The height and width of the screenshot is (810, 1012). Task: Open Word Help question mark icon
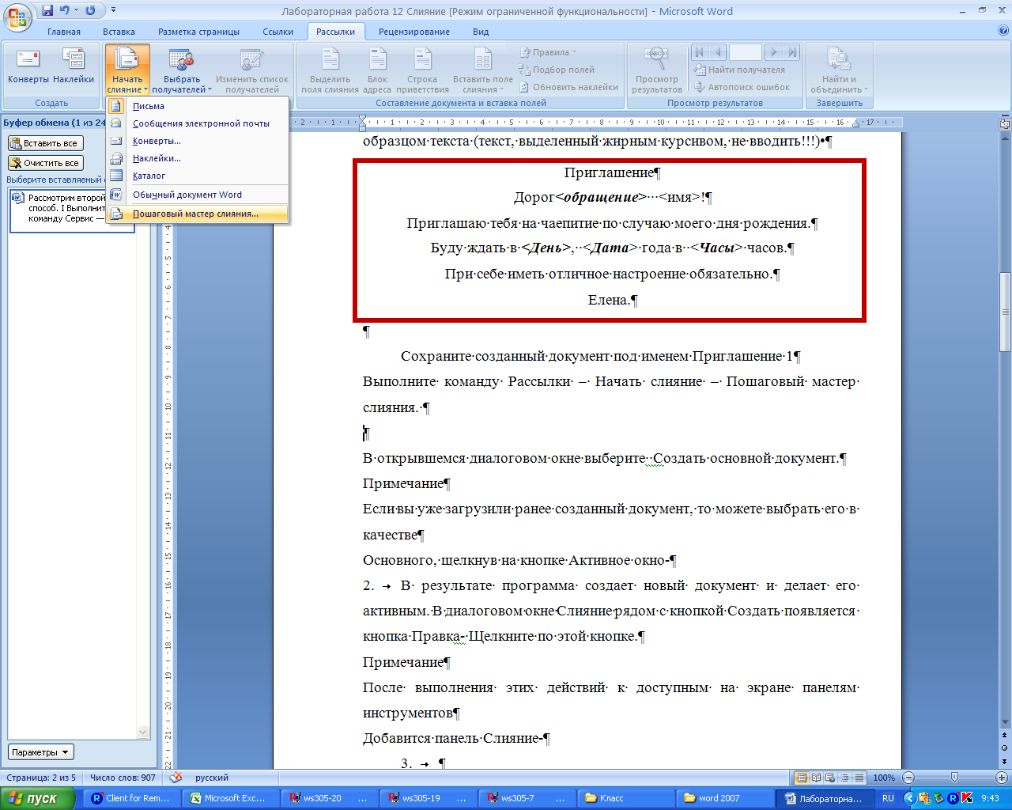click(1003, 31)
